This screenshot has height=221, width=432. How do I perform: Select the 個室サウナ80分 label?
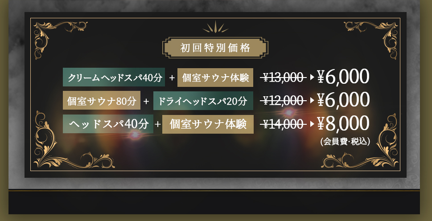click(102, 100)
